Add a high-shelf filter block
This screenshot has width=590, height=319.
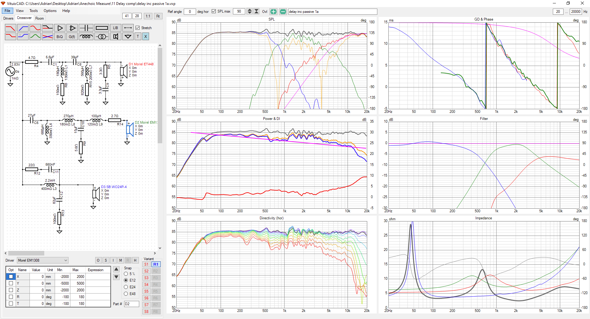point(23,37)
